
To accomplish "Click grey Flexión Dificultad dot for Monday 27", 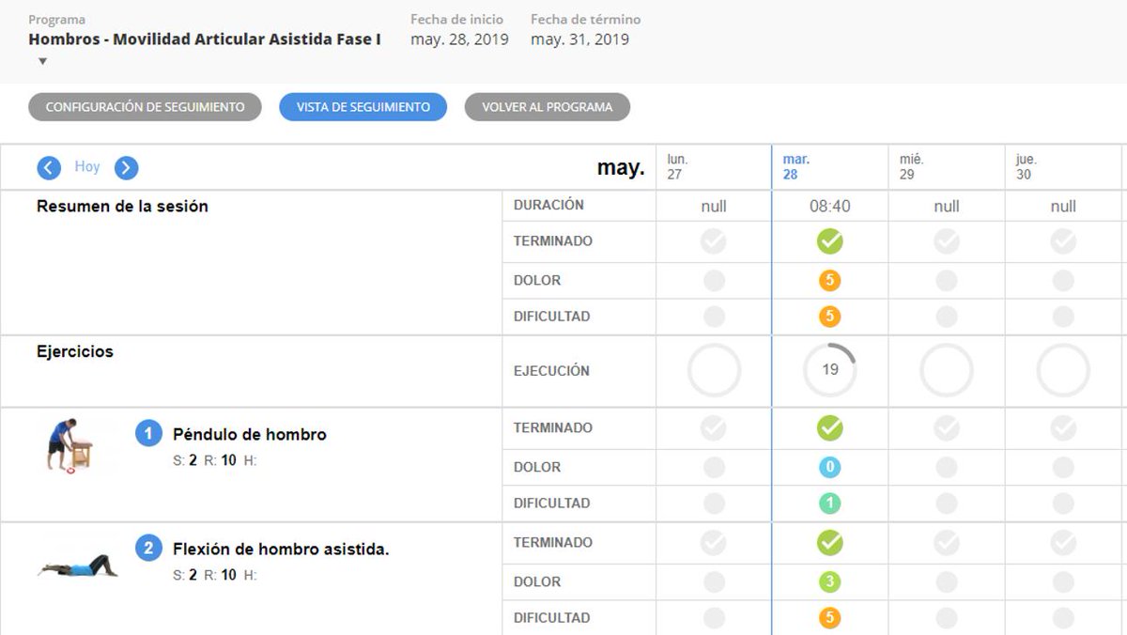I will pos(714,618).
